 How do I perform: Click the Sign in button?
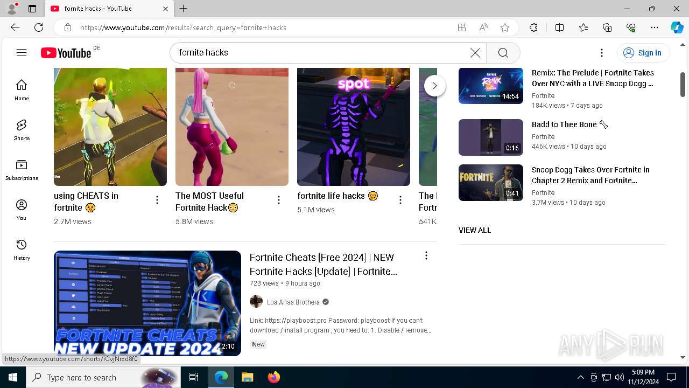pyautogui.click(x=643, y=52)
